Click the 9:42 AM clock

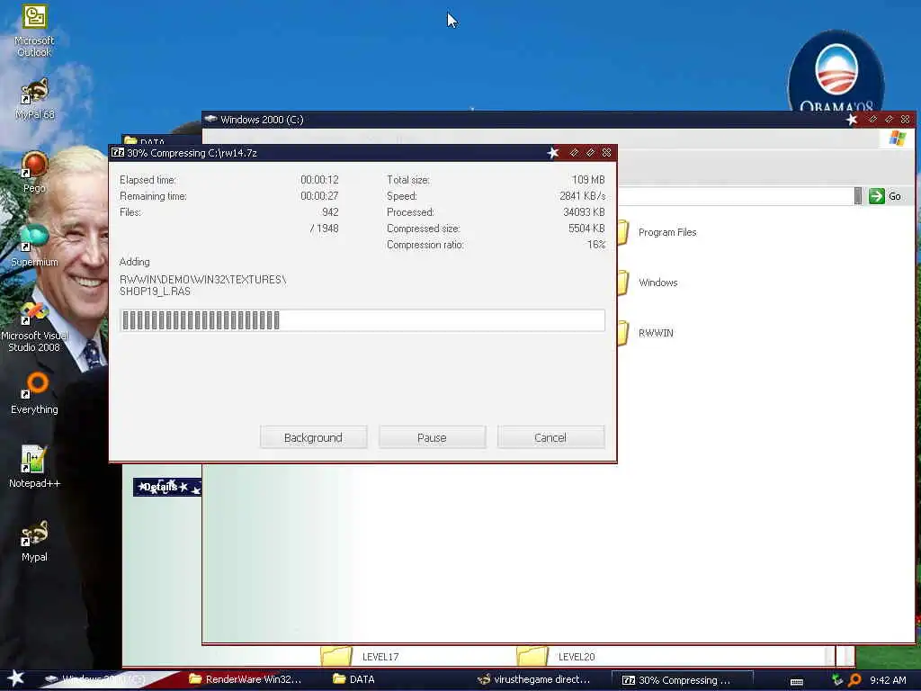[x=888, y=680]
